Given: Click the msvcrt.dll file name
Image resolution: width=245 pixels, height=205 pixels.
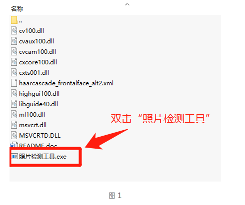Looking at the screenshot, I should [x=33, y=125].
